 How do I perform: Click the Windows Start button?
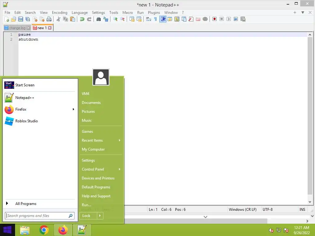point(7,230)
